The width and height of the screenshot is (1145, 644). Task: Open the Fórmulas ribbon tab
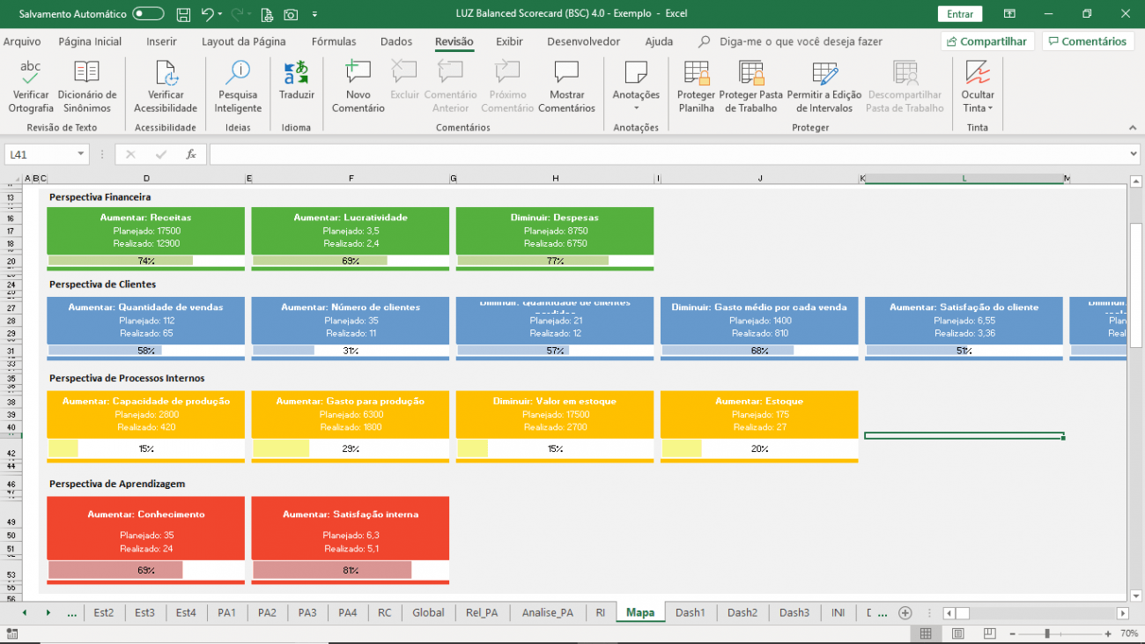[x=334, y=41]
